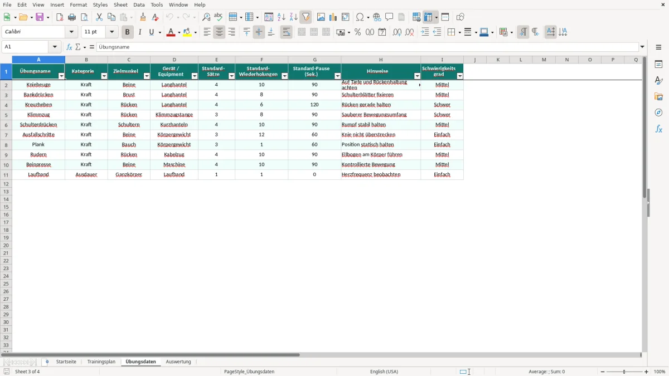The image size is (669, 376).
Task: Open the Data menu
Action: [139, 4]
